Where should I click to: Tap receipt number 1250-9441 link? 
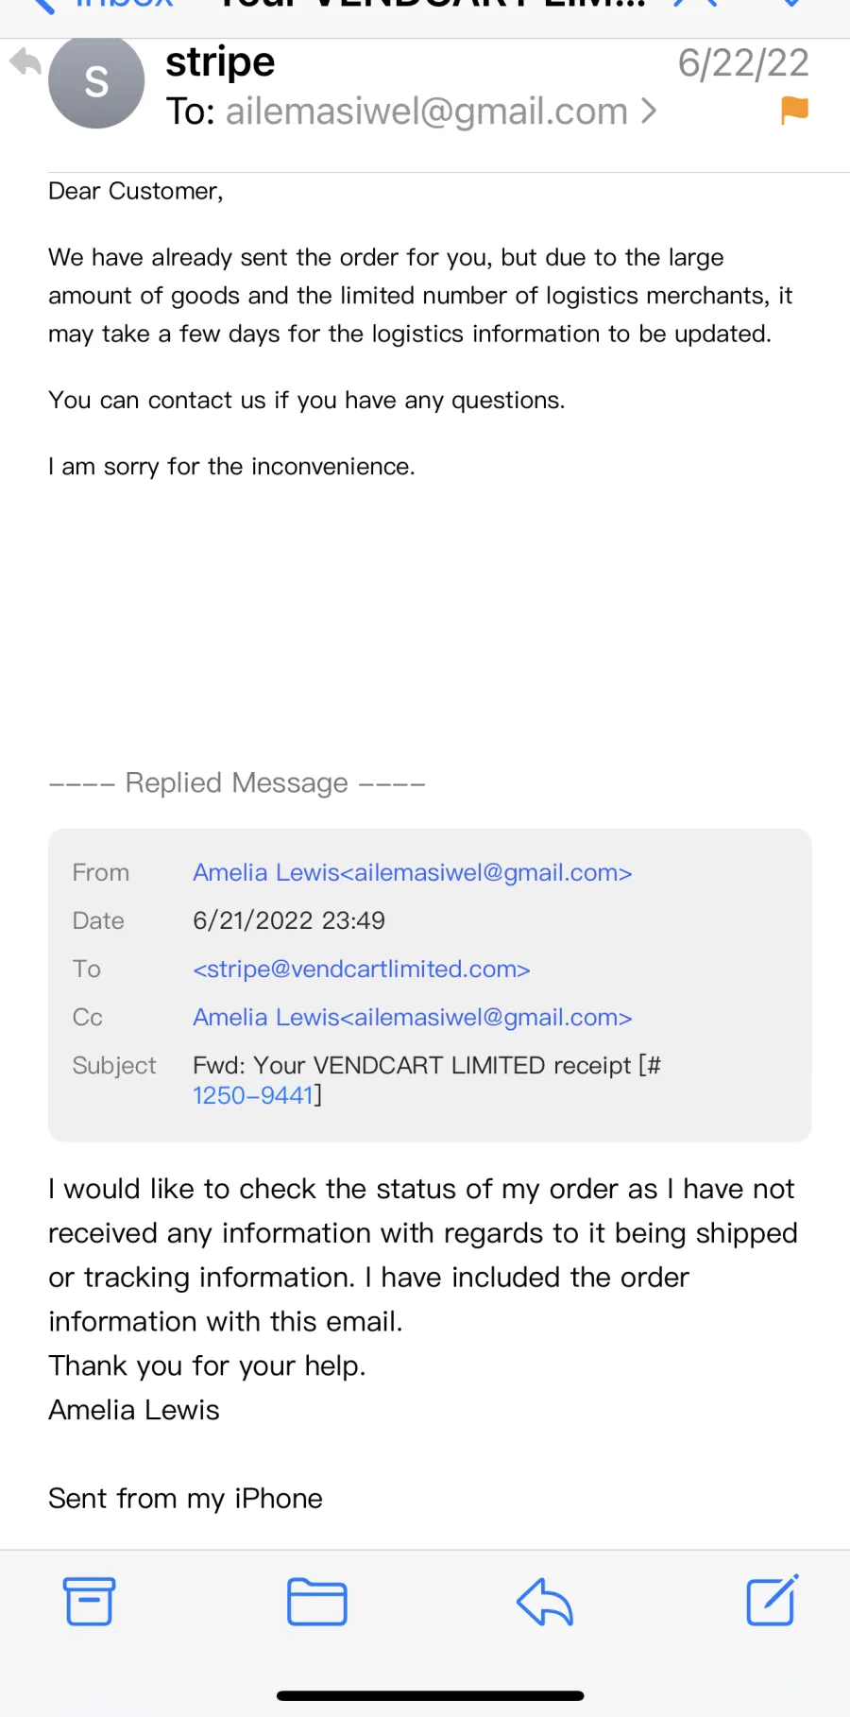(x=253, y=1095)
